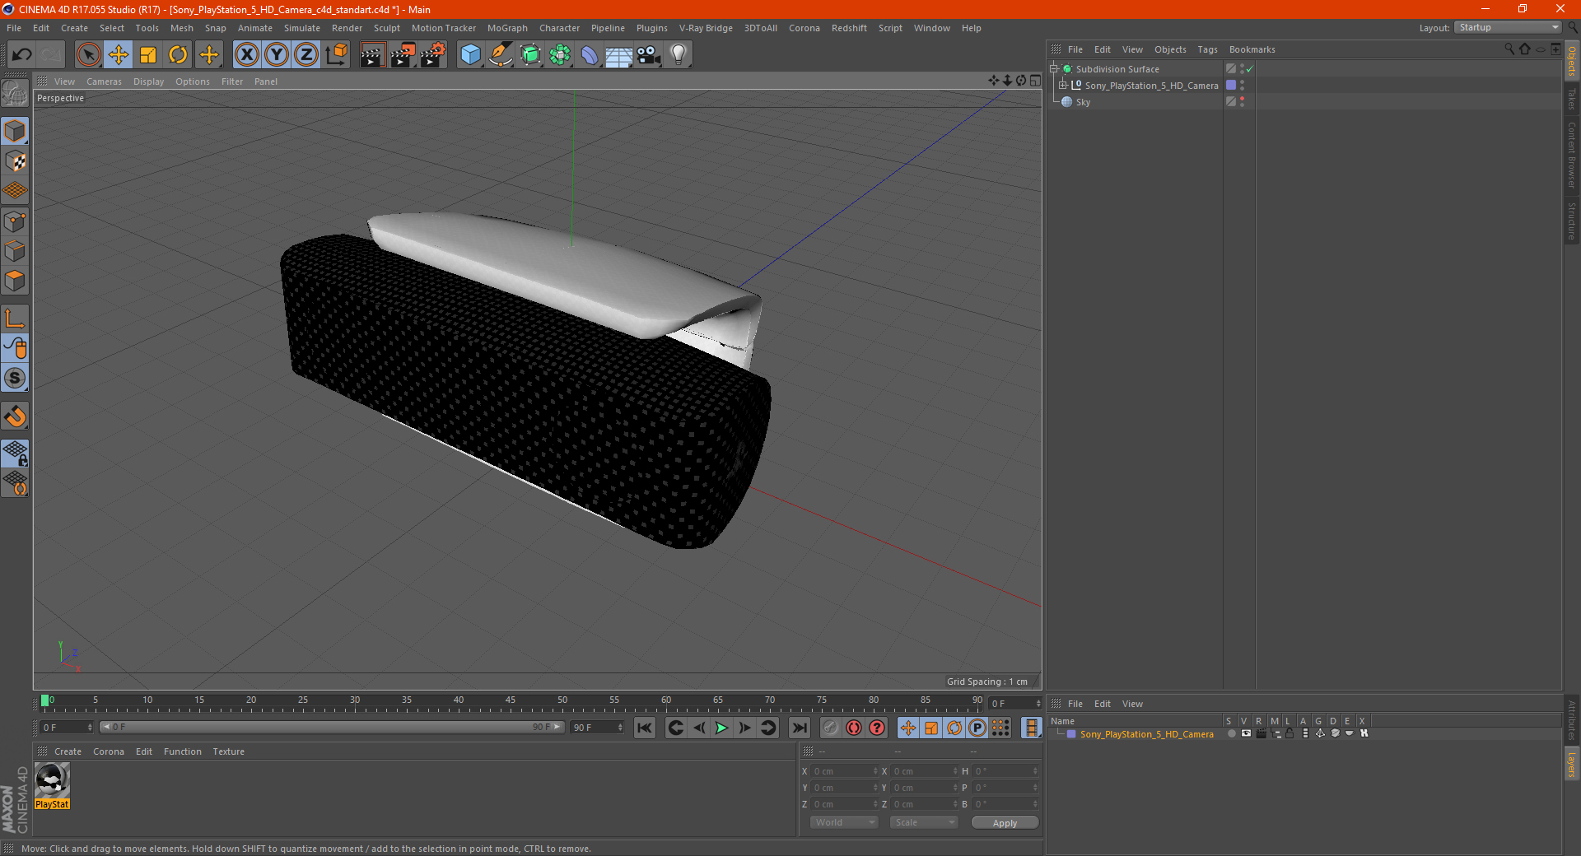This screenshot has height=856, width=1581.
Task: Toggle Sky visibility dots
Action: pyautogui.click(x=1242, y=102)
